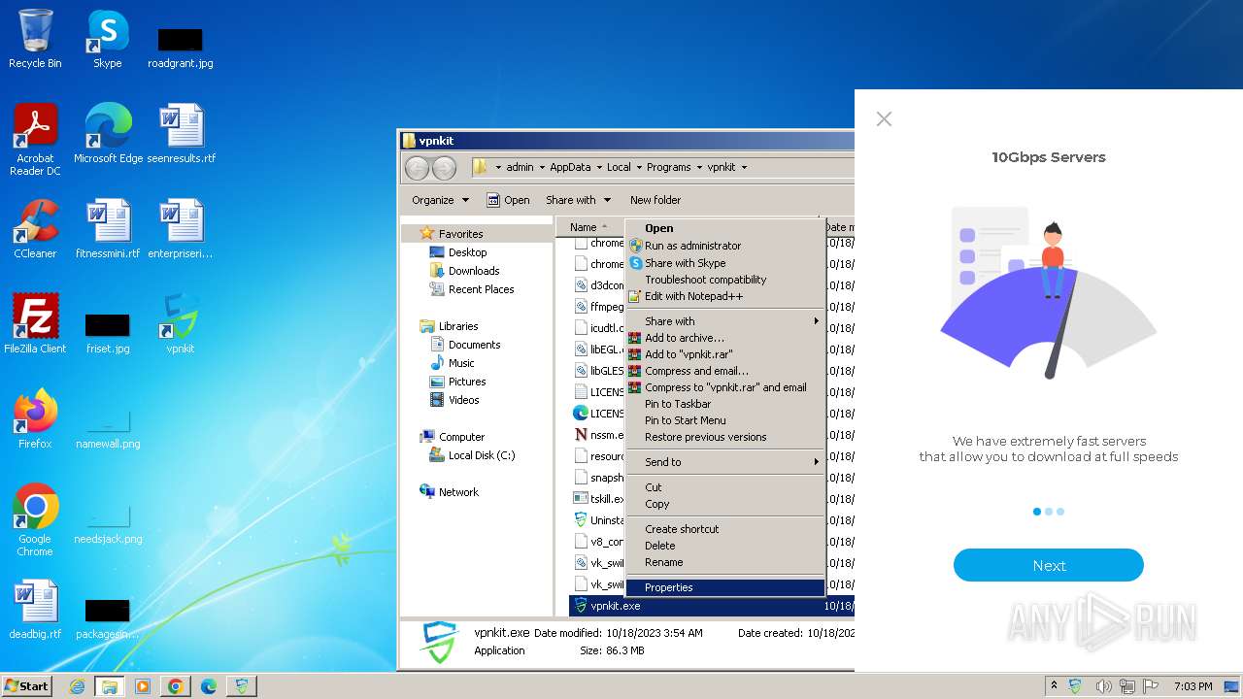Click the Open toolbar button
The height and width of the screenshot is (699, 1243).
(x=508, y=200)
